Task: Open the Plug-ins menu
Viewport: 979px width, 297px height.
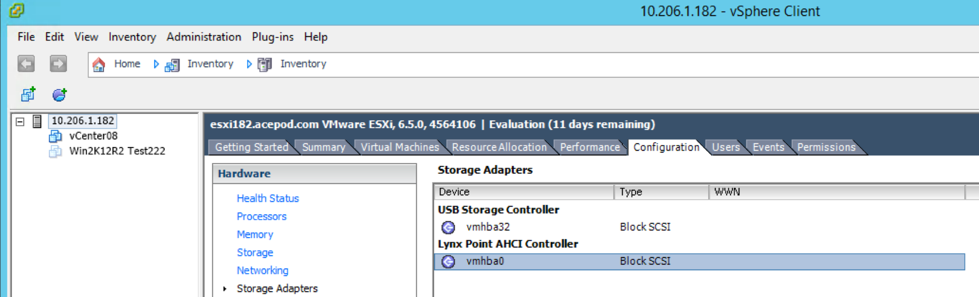Action: click(273, 37)
